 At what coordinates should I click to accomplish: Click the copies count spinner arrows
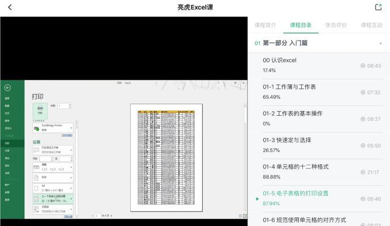pos(70,106)
